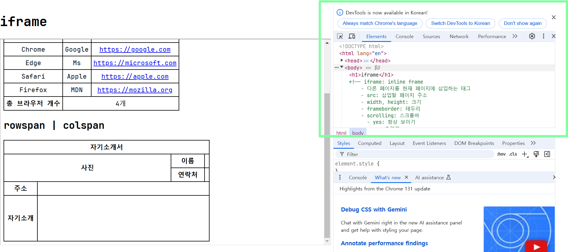The height and width of the screenshot is (252, 568).
Task: Open the Network tab
Action: (x=459, y=36)
